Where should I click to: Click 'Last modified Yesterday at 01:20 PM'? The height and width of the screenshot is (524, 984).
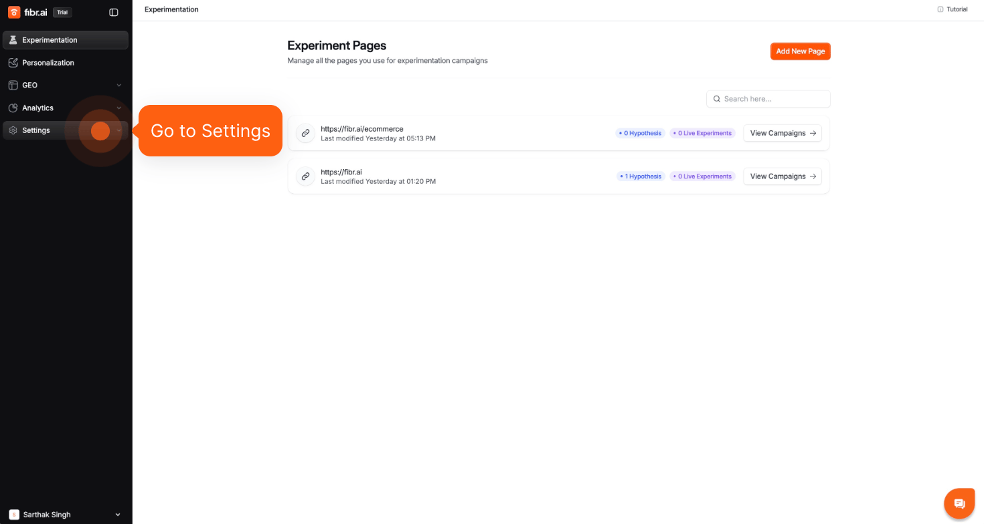coord(378,182)
